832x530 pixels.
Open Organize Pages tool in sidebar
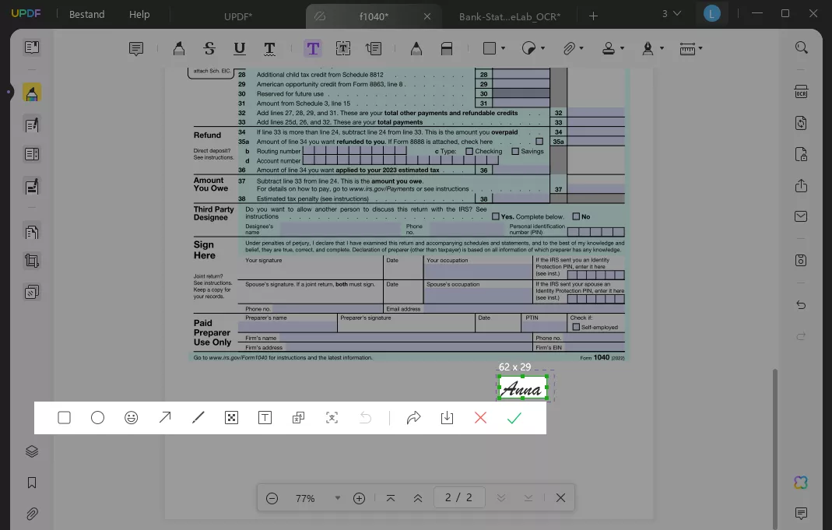(x=32, y=232)
